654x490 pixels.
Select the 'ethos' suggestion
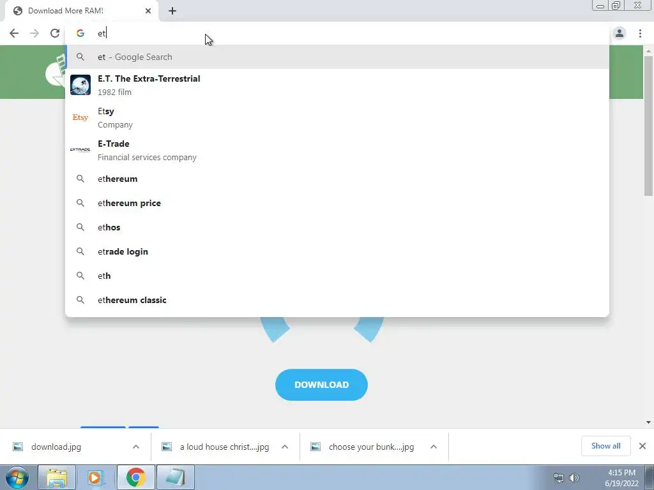(x=337, y=227)
